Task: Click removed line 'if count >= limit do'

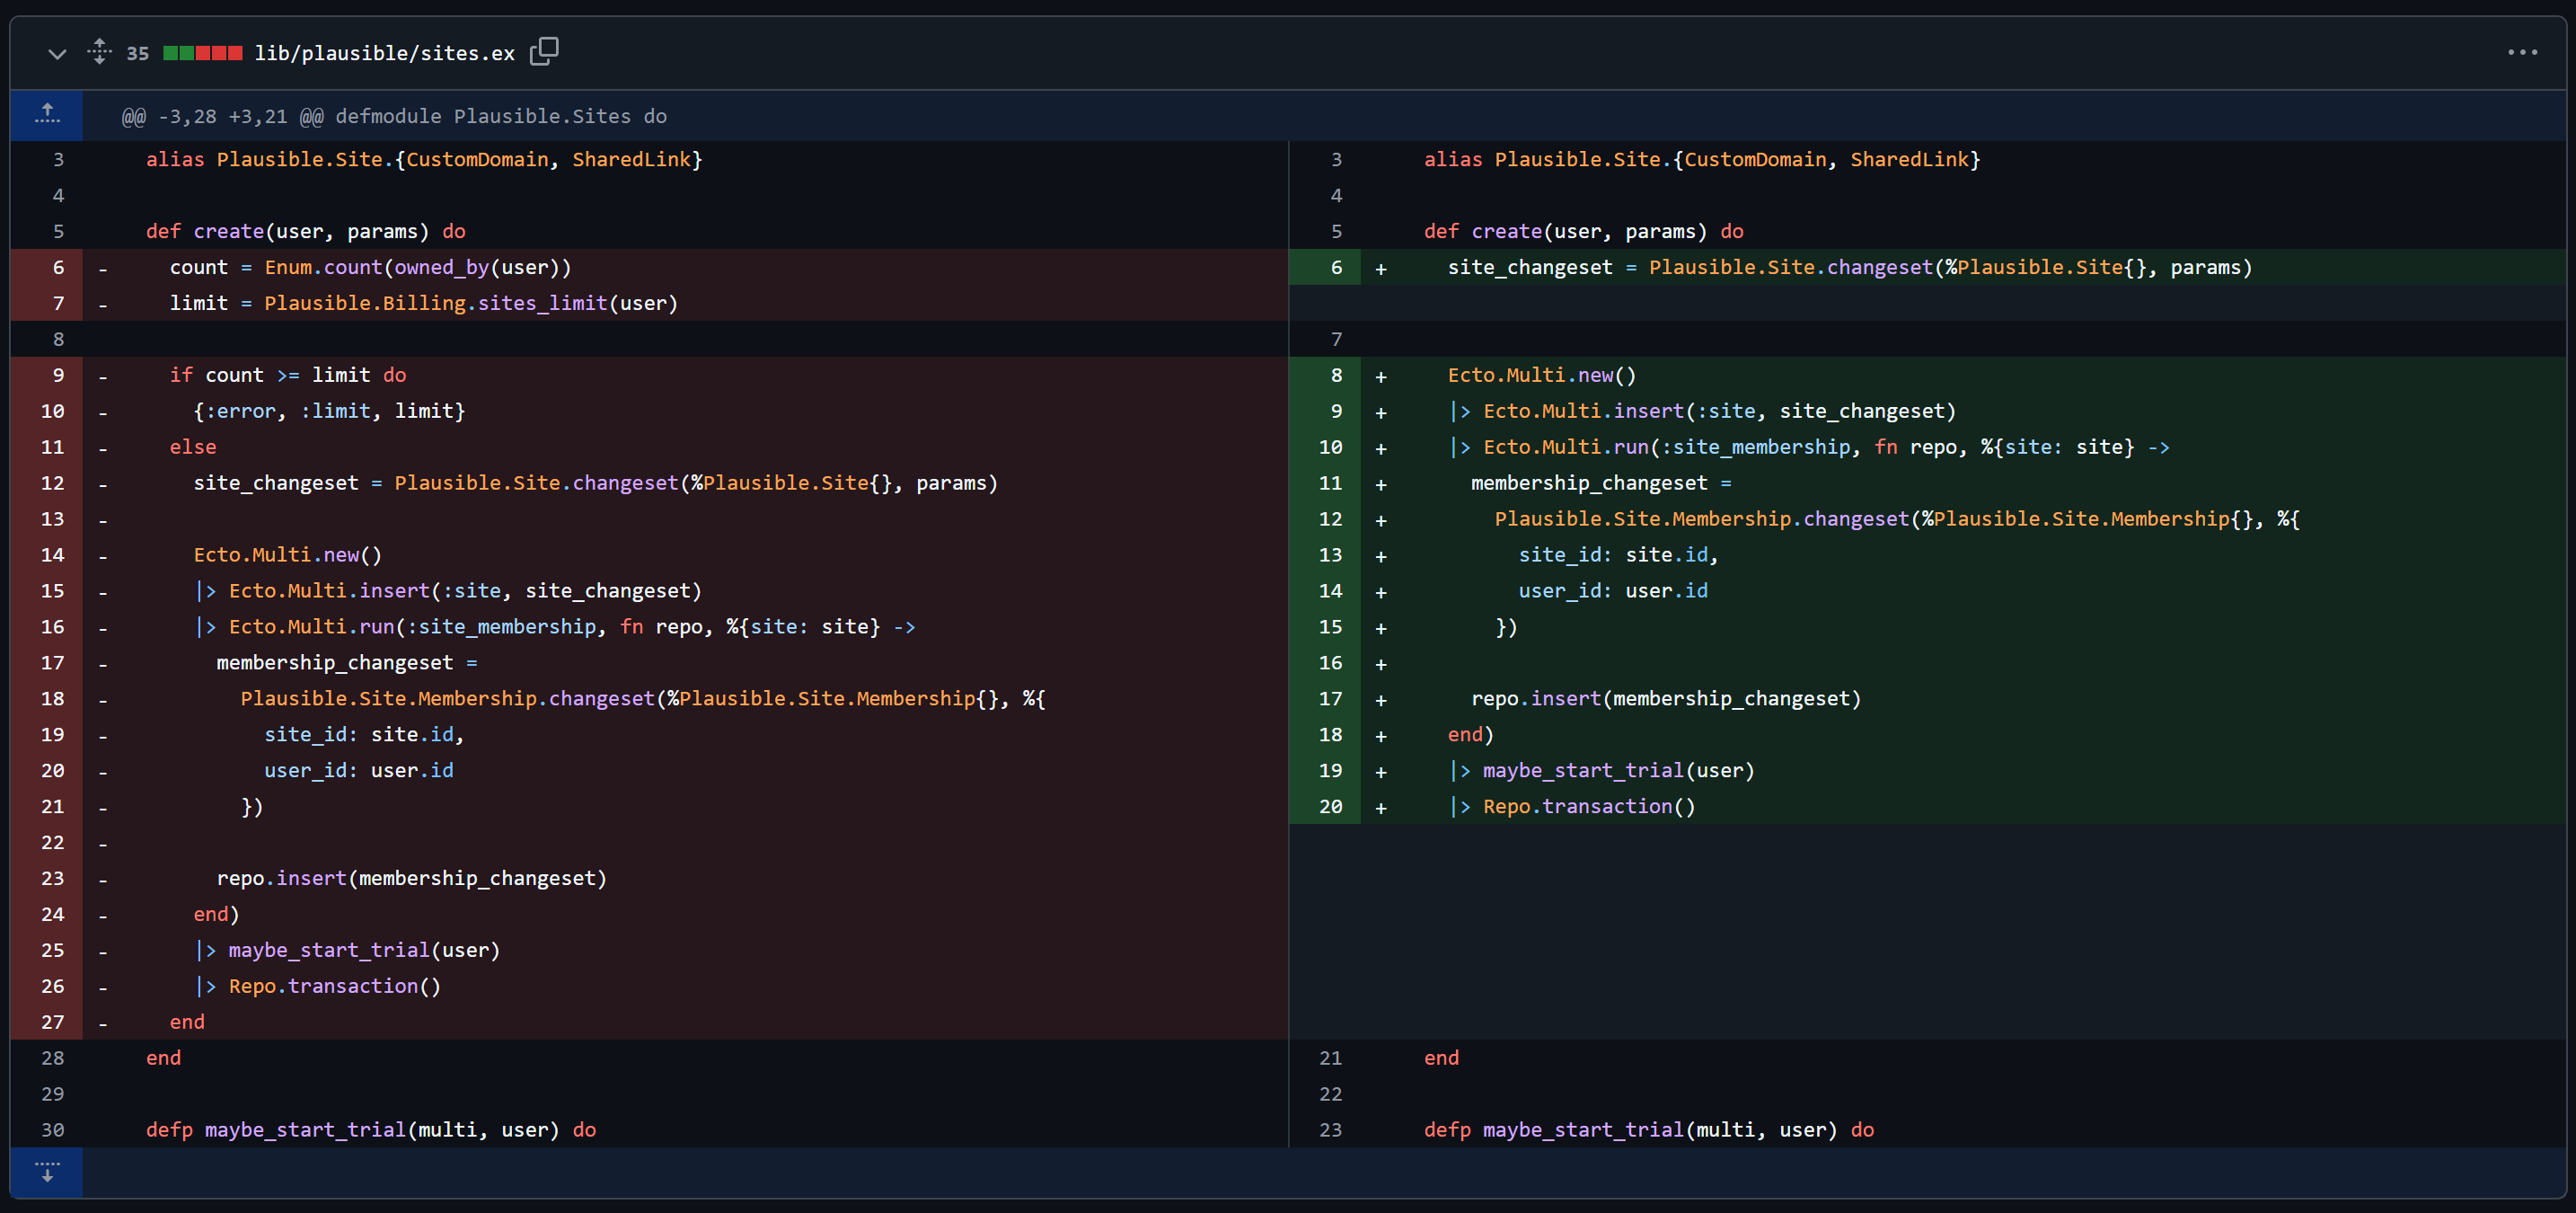Action: click(x=288, y=375)
